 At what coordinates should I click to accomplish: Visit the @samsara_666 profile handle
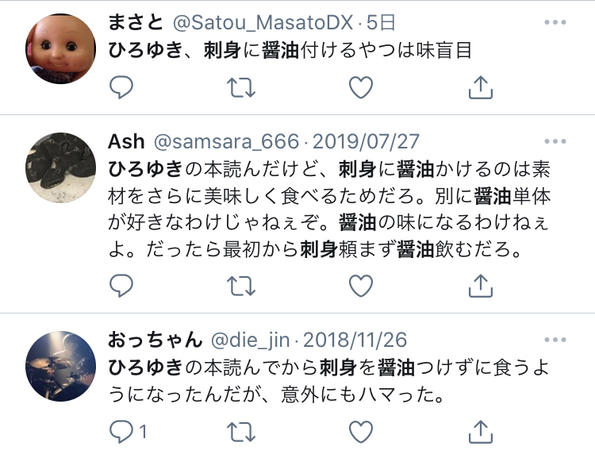click(x=227, y=141)
